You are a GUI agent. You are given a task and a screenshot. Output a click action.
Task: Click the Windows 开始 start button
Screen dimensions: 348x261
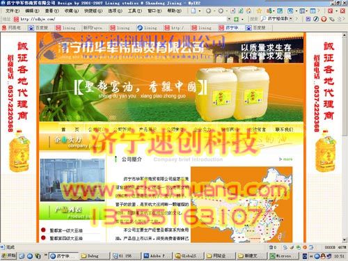(8, 255)
